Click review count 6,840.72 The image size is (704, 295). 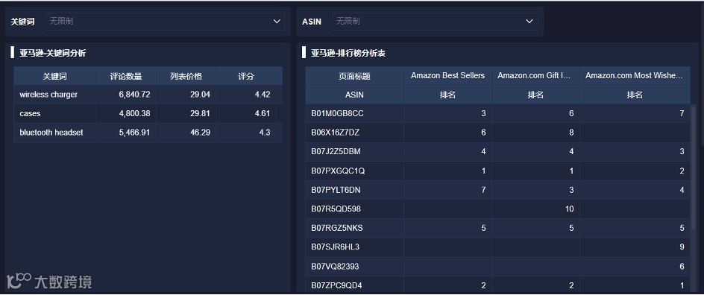tap(135, 95)
